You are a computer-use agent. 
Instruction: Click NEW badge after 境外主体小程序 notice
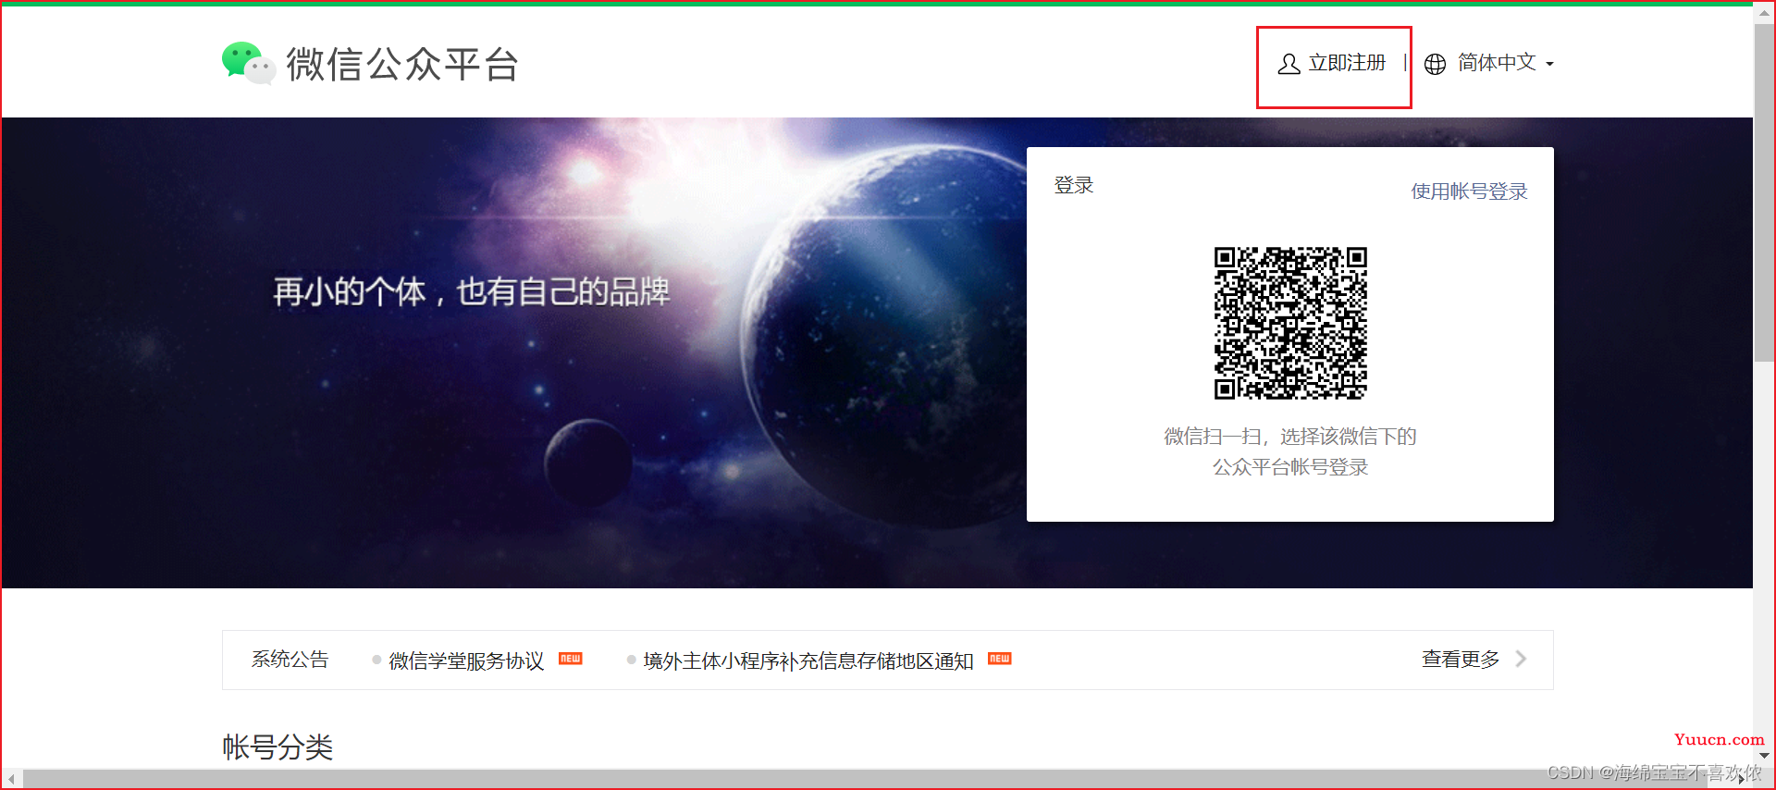(x=1000, y=659)
